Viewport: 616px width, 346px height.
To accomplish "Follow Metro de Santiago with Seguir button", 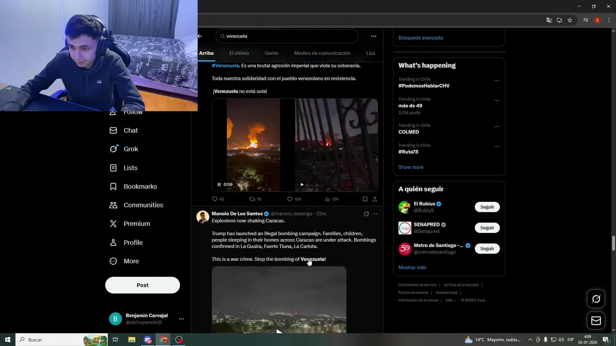I will pyautogui.click(x=487, y=248).
